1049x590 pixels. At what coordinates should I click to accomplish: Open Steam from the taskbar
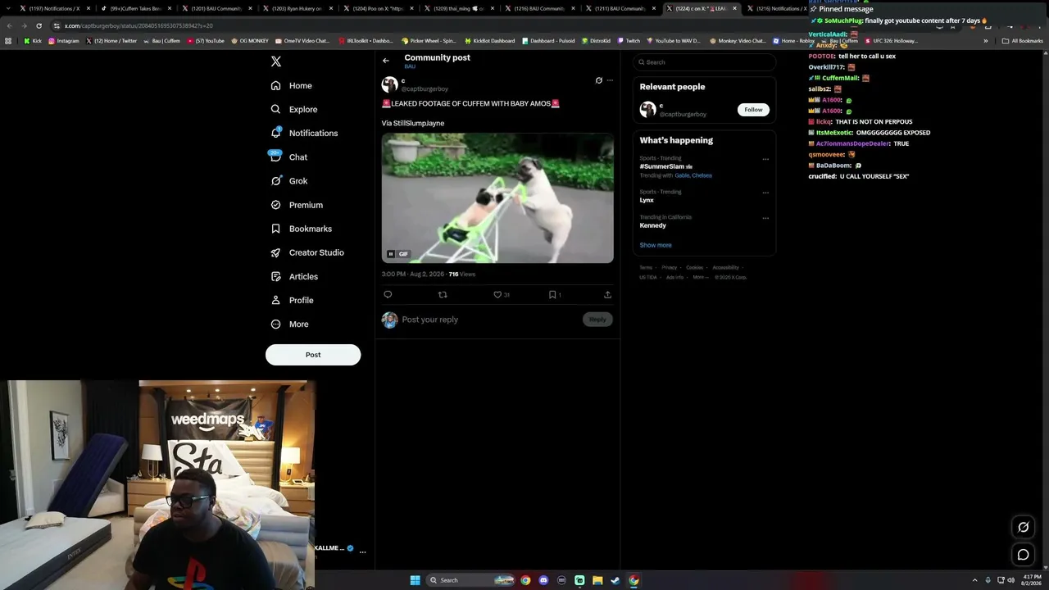pos(615,580)
